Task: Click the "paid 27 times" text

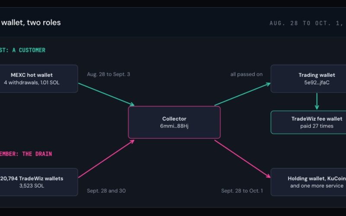Action: tap(317, 126)
